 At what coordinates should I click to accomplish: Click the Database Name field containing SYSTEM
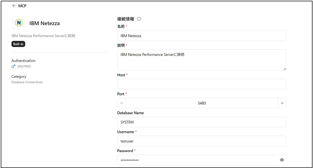202,122
